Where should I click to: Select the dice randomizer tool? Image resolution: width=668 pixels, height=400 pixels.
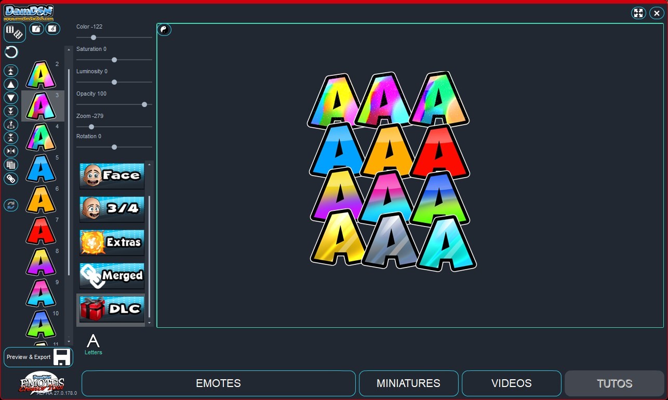tap(15, 32)
